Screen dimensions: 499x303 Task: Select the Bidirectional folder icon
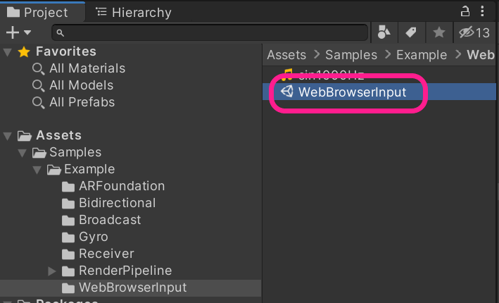pyautogui.click(x=68, y=203)
